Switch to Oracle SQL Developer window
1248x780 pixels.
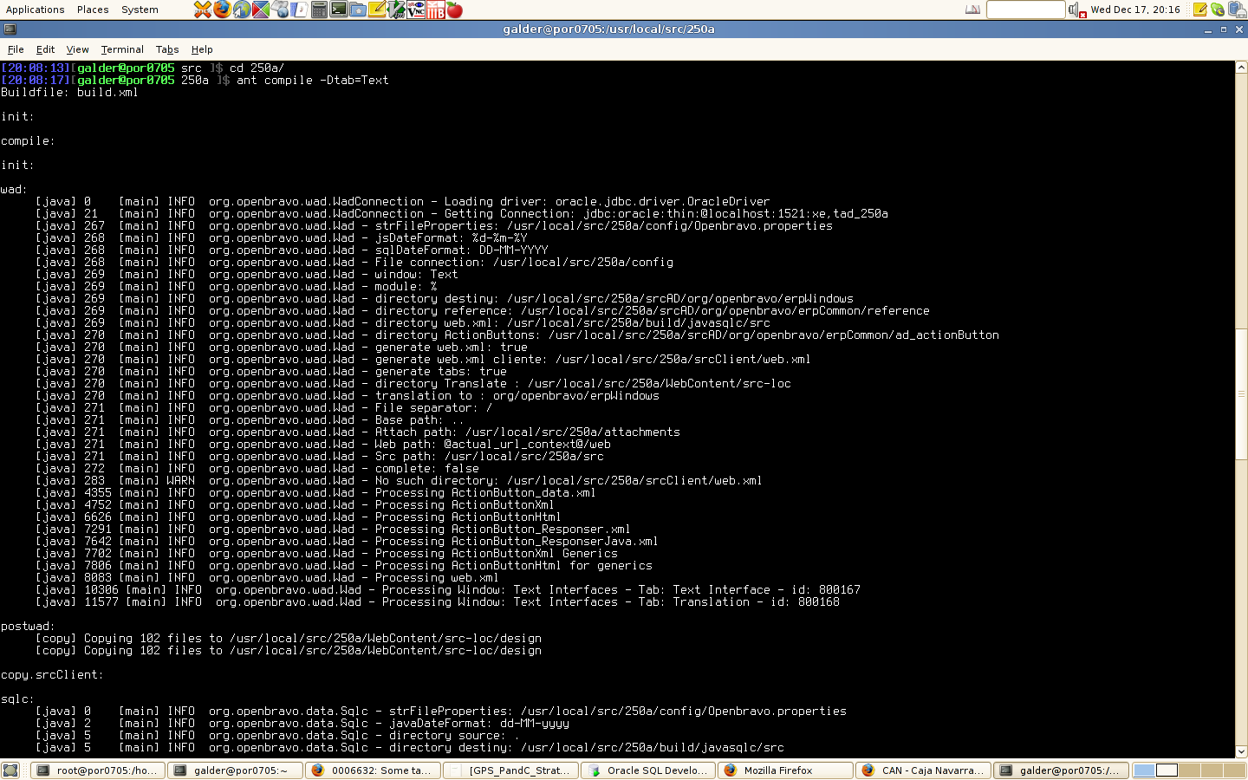[647, 770]
